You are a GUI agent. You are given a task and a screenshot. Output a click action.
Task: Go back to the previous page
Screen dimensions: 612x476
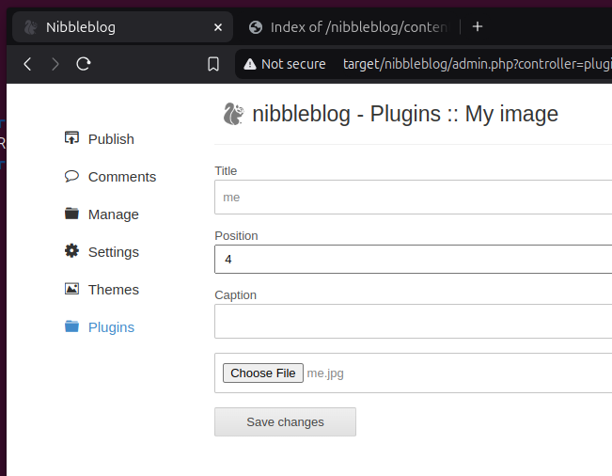coord(27,64)
